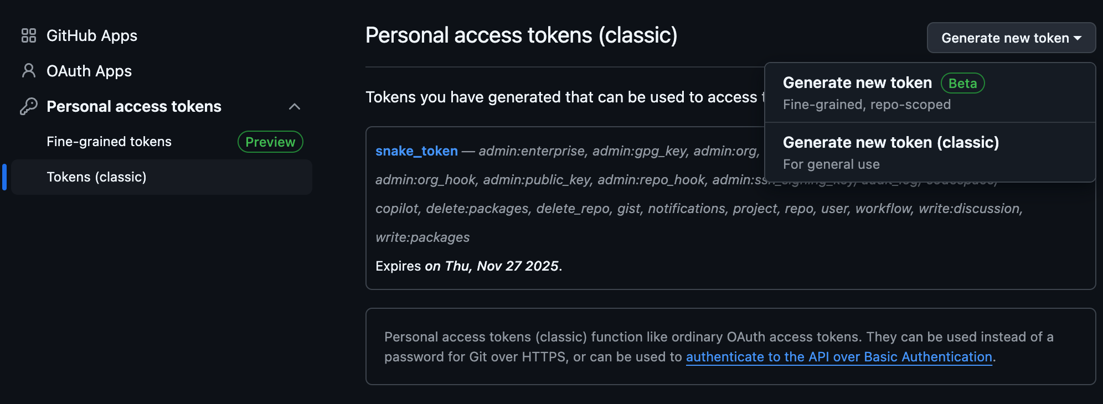Choose Generate new token (classic) option
The width and height of the screenshot is (1103, 404).
click(x=930, y=152)
